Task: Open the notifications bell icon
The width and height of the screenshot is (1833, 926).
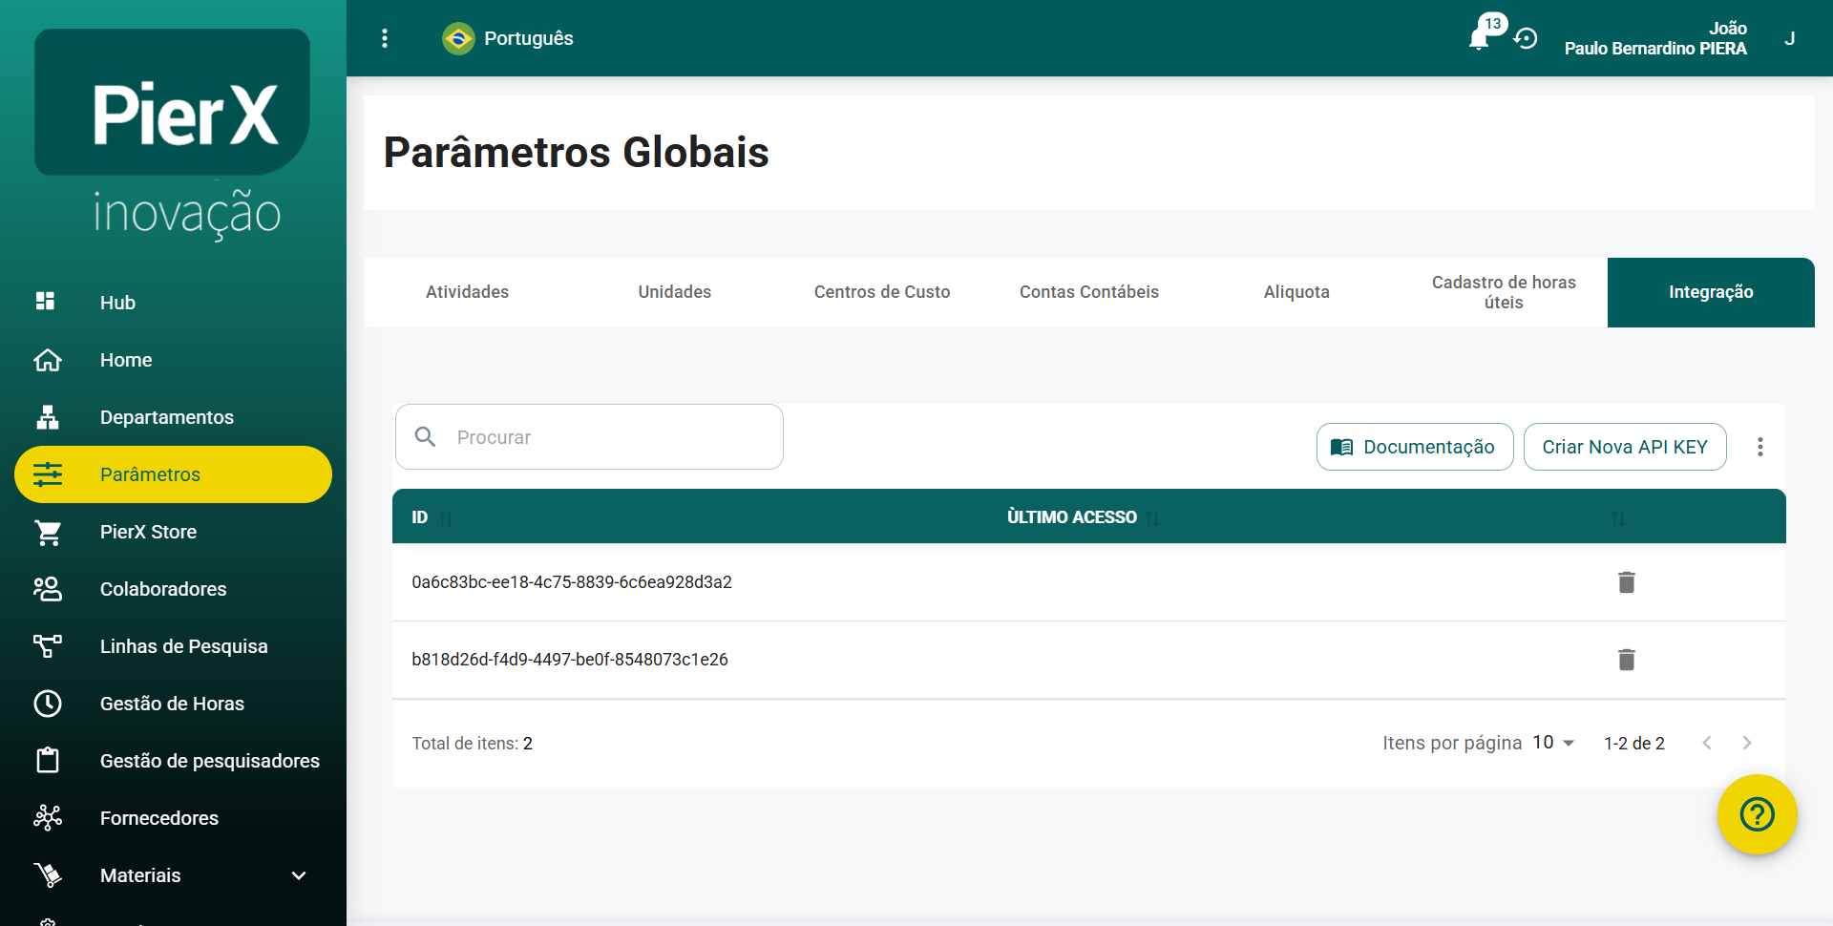Action: pos(1480,38)
